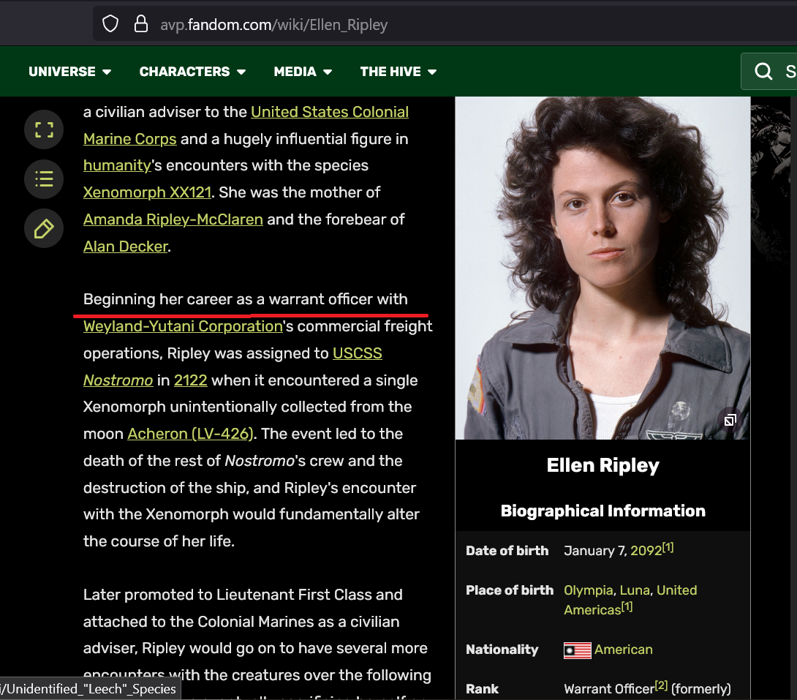
Task: Click the padlock site security icon
Action: [141, 24]
